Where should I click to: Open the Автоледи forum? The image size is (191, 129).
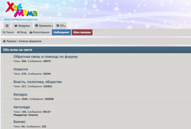point(22,107)
